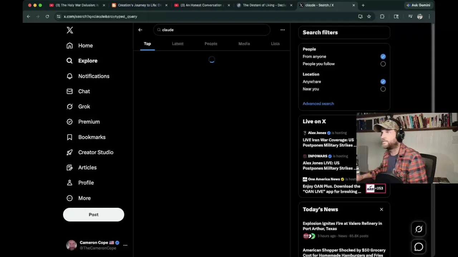The width and height of the screenshot is (458, 257).
Task: Select Anywhere location option
Action: pos(383,82)
